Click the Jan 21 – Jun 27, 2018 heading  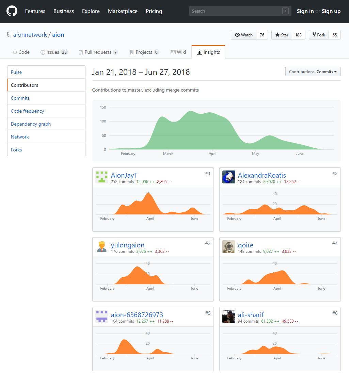click(141, 72)
